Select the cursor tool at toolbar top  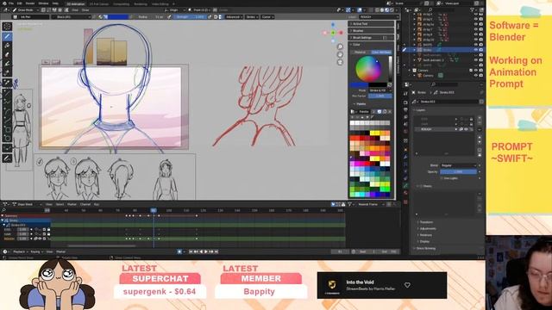pos(7,27)
